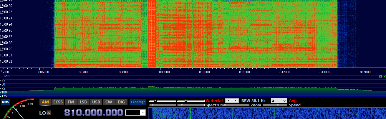
Task: Click the 810000 frequency scale label
Action: (204, 72)
